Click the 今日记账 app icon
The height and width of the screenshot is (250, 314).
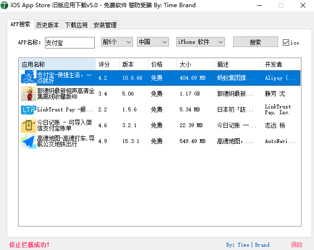click(28, 126)
